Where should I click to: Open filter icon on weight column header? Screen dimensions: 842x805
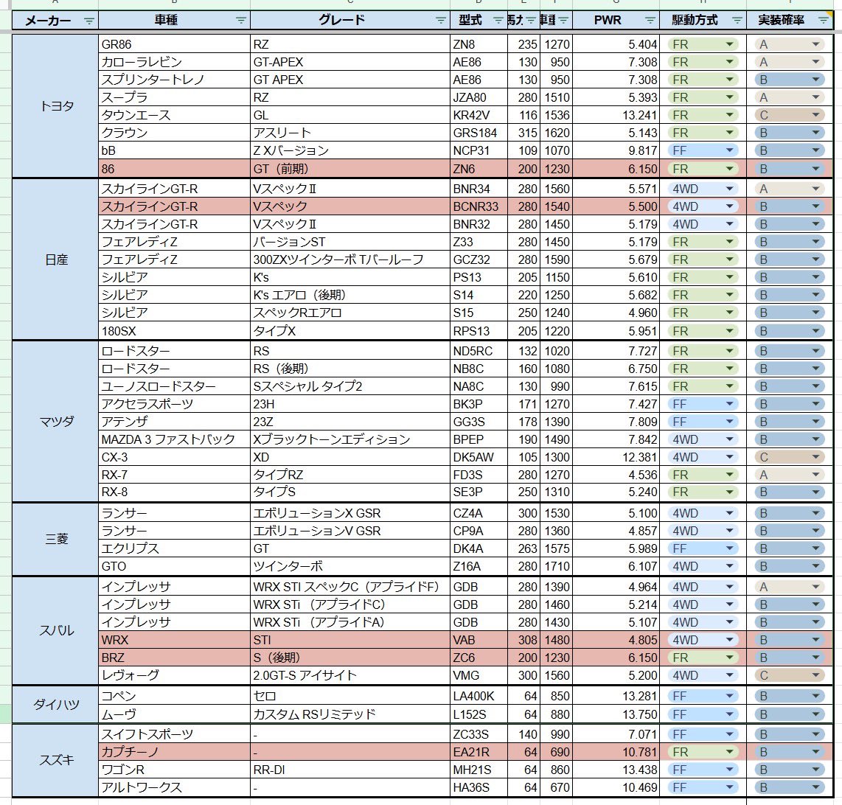(x=563, y=21)
